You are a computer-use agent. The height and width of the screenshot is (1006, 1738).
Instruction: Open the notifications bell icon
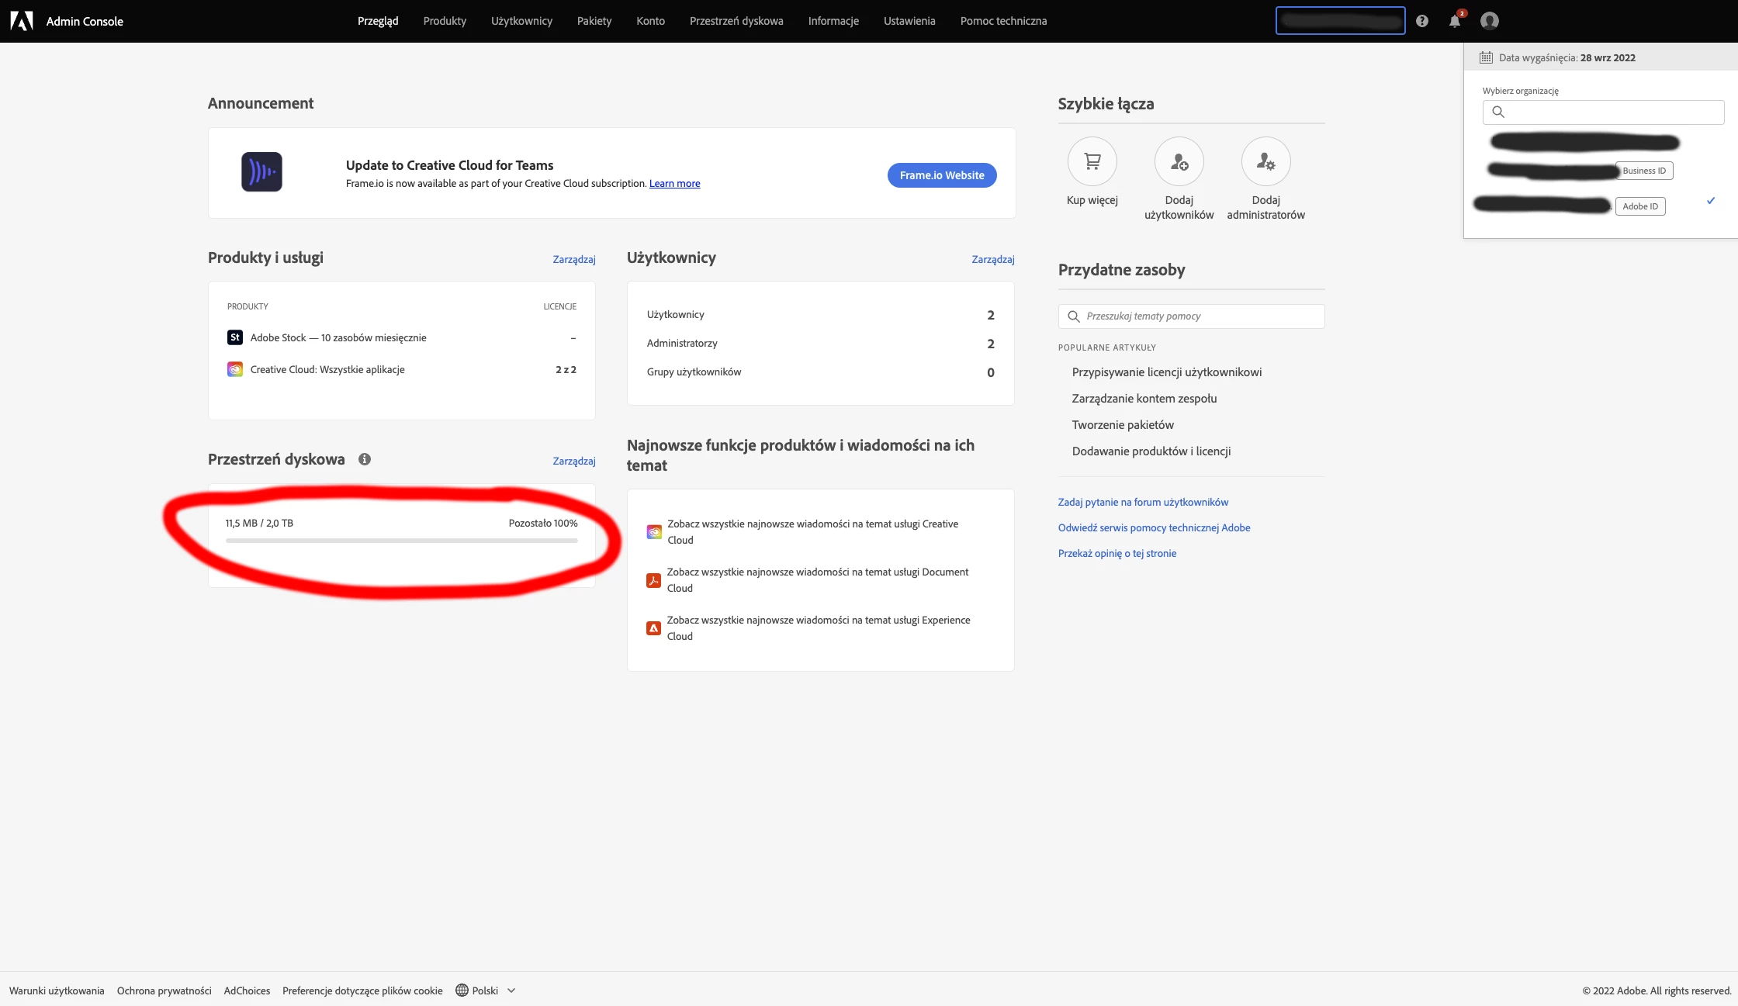pos(1455,21)
